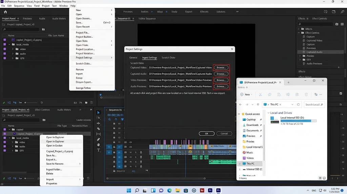The width and height of the screenshot is (347, 194).
Task: Select the Razor tool in tools panel
Action: [x=99, y=129]
